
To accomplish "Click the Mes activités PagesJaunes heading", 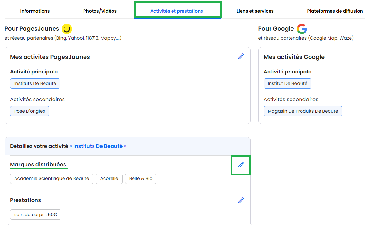I will [50, 57].
